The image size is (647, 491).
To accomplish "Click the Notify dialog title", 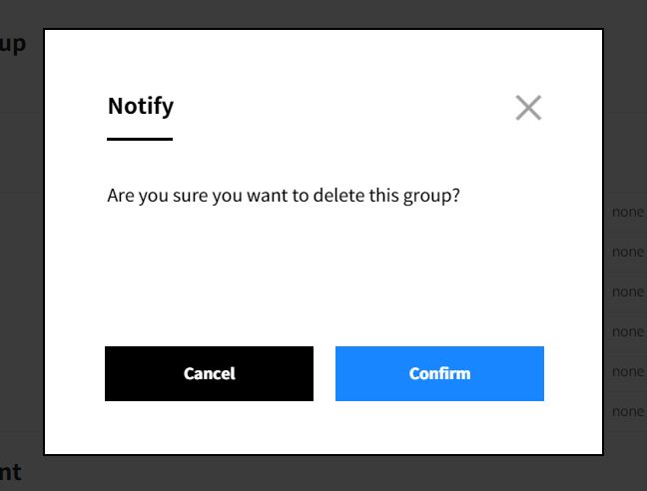I will [141, 106].
